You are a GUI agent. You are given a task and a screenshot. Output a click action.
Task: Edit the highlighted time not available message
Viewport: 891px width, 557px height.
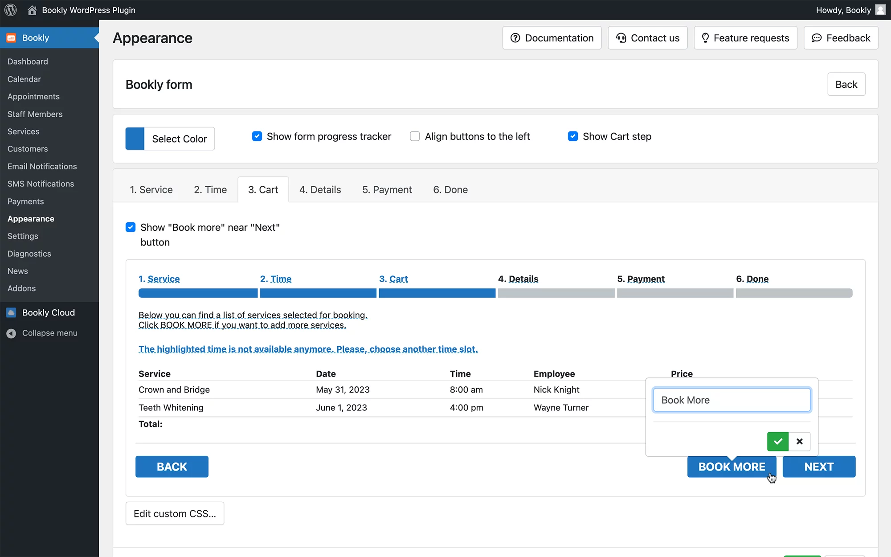click(308, 349)
